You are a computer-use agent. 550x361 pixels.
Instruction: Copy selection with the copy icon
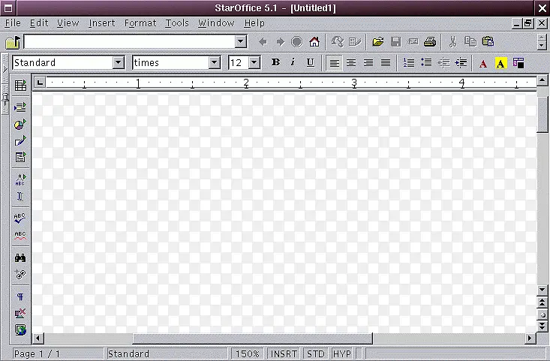(x=470, y=42)
